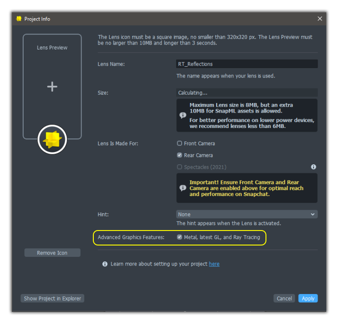Image resolution: width=338 pixels, height=324 pixels.
Task: Click the 'Lens Is Made For:' label
Action: pos(118,143)
